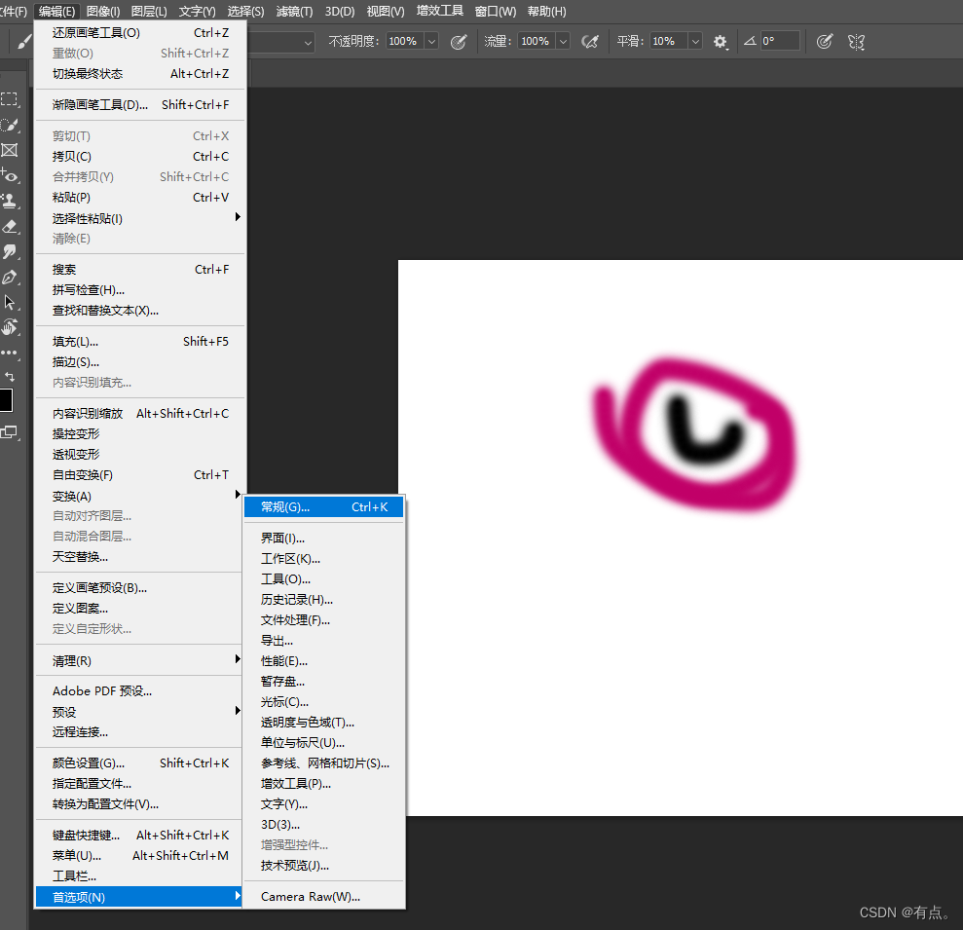Open the Select (选择) menu
This screenshot has width=963, height=930.
pyautogui.click(x=245, y=11)
